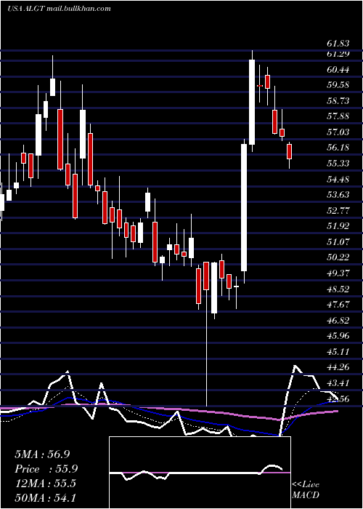Click the 47.67 price label
363x509 pixels.
coord(338,305)
